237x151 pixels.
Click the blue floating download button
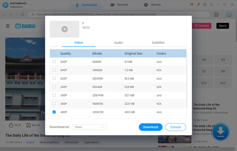[x=220, y=132]
